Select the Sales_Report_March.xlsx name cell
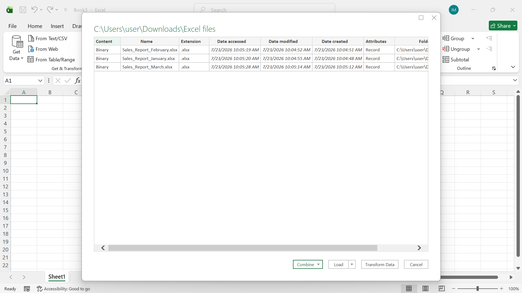 point(150,67)
